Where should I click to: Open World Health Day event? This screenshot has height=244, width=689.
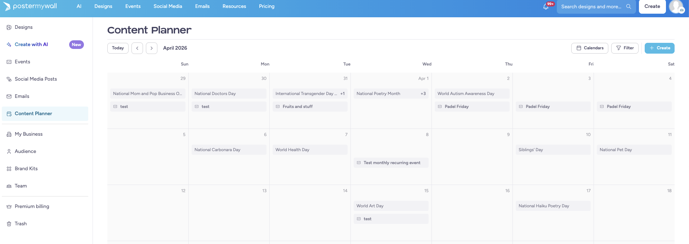pos(310,150)
